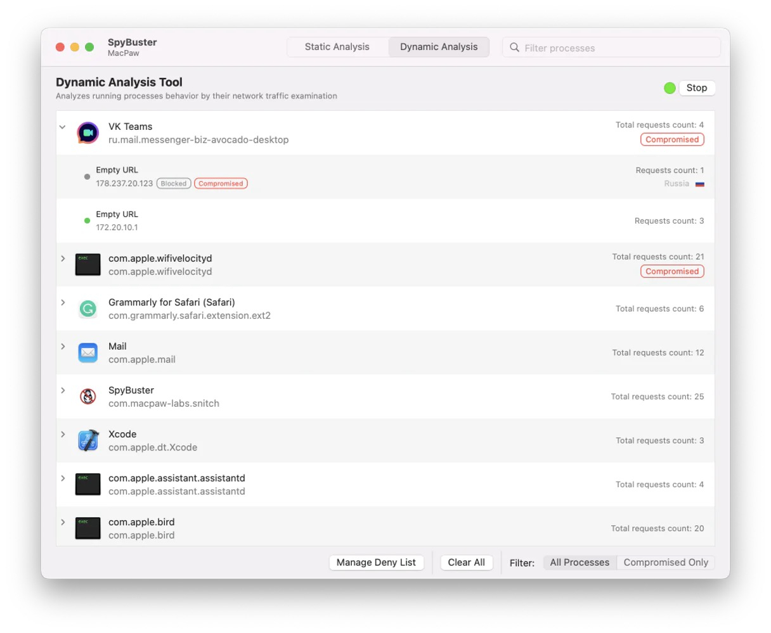The width and height of the screenshot is (771, 633).
Task: Switch to the Static Analysis tab
Action: tap(337, 47)
